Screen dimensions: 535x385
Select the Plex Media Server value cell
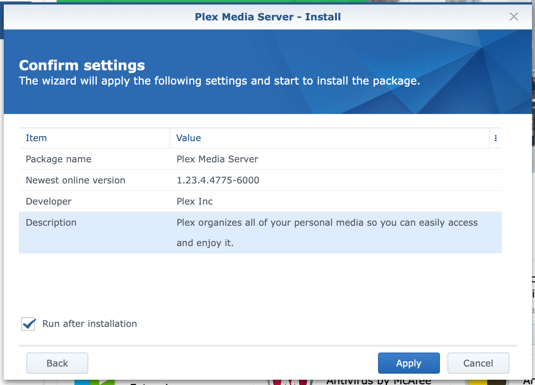[217, 159]
